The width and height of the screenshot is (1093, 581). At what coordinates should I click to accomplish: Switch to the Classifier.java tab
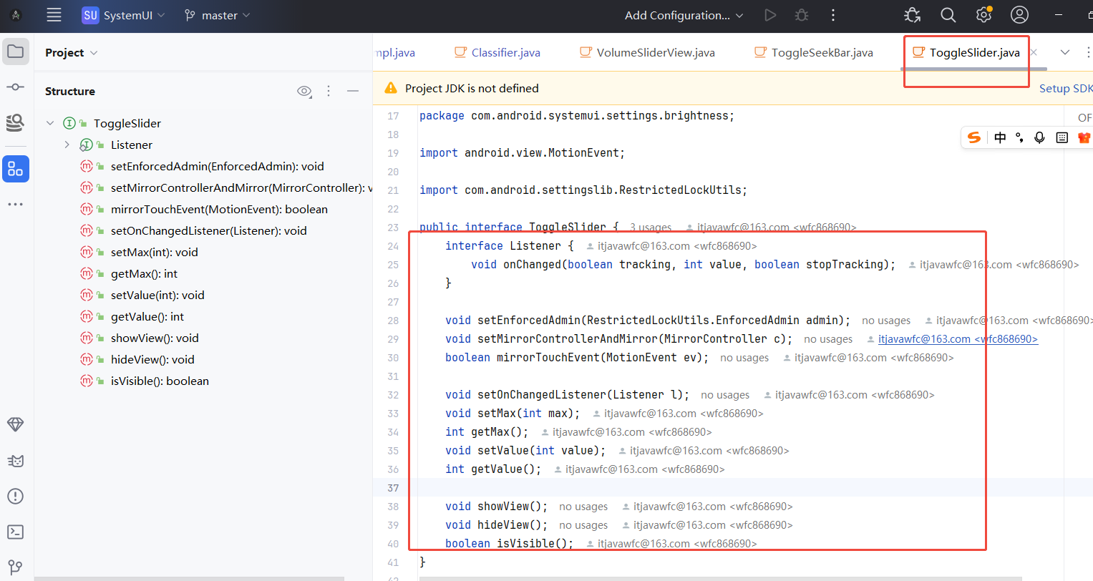[497, 52]
